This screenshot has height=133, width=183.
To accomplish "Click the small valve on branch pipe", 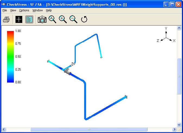I will pyautogui.click(x=72, y=64).
